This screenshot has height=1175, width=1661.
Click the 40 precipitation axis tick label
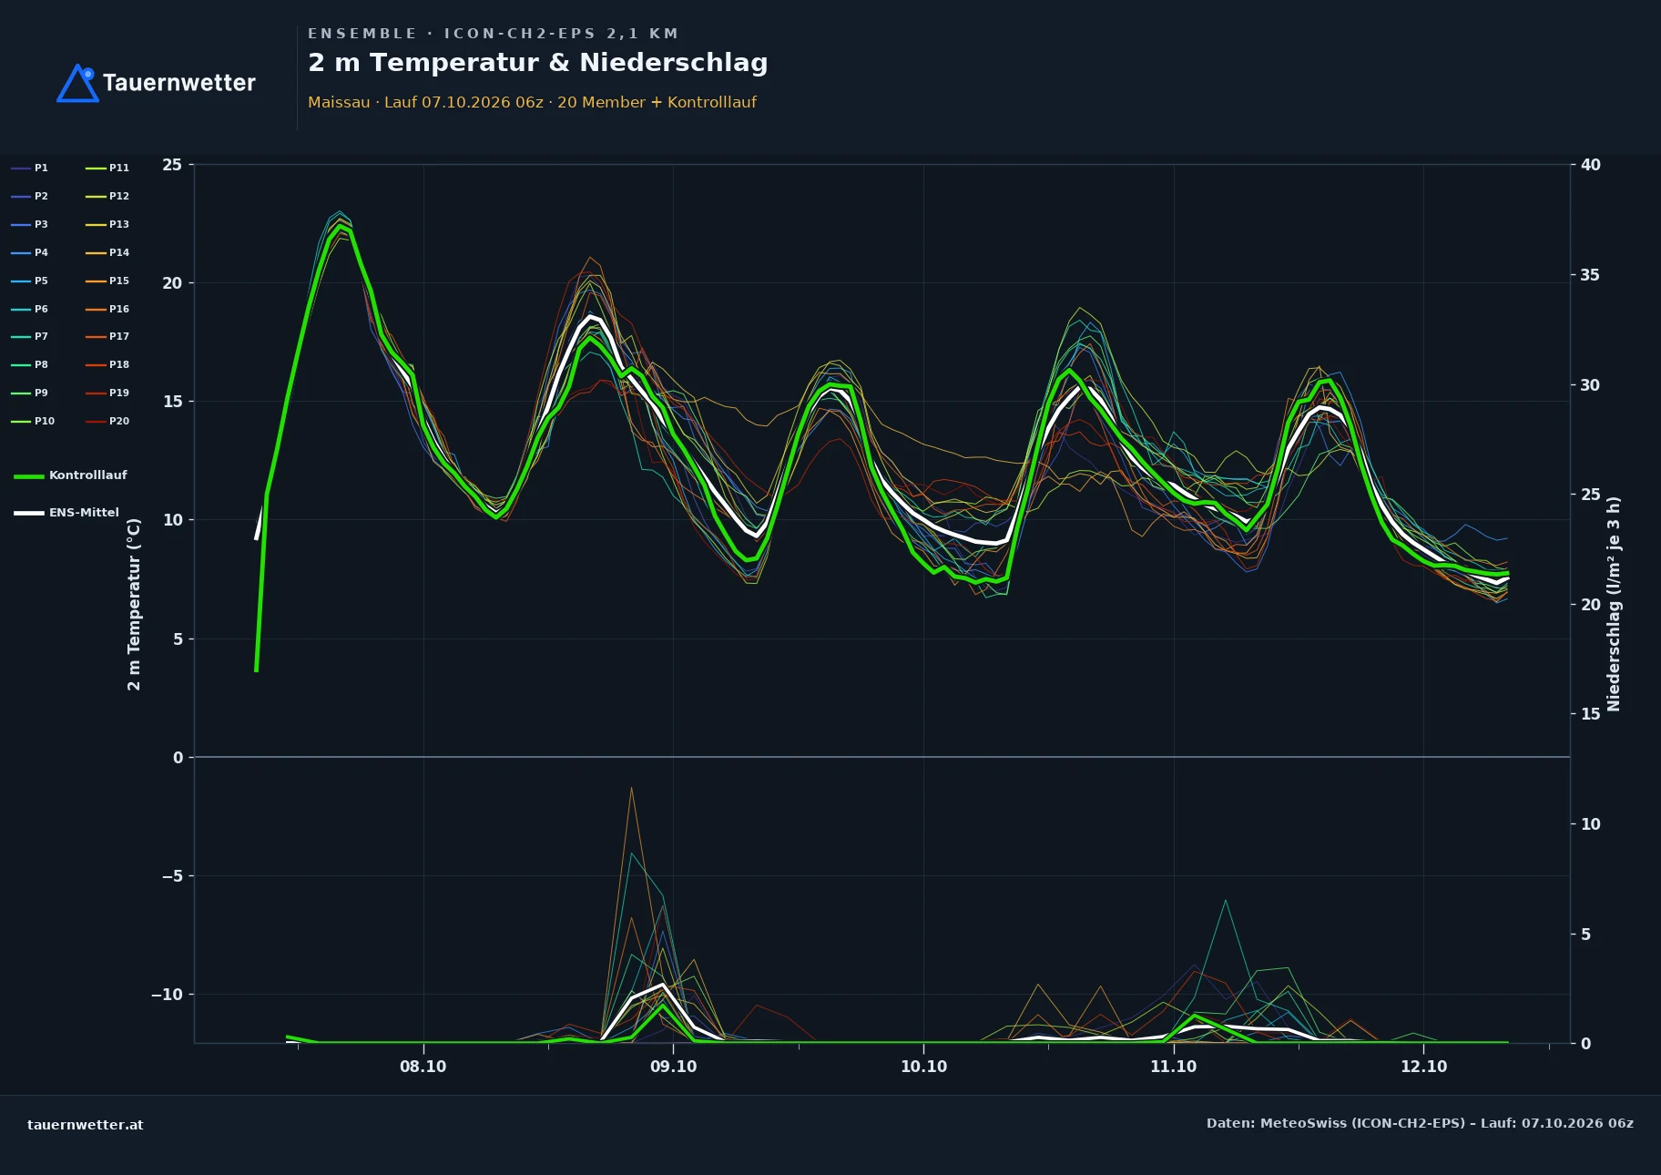point(1591,165)
